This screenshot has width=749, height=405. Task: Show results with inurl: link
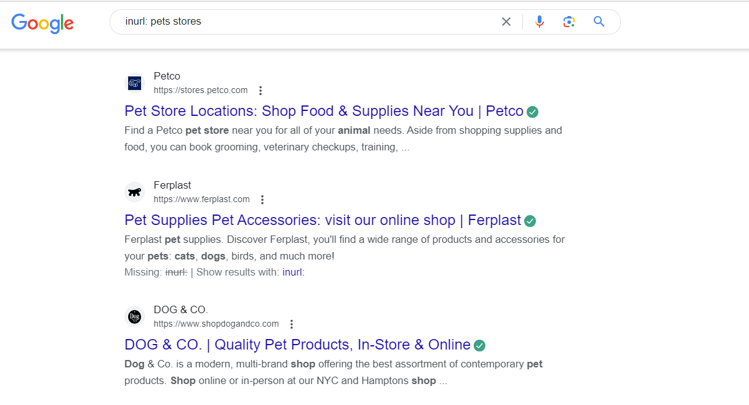(293, 272)
